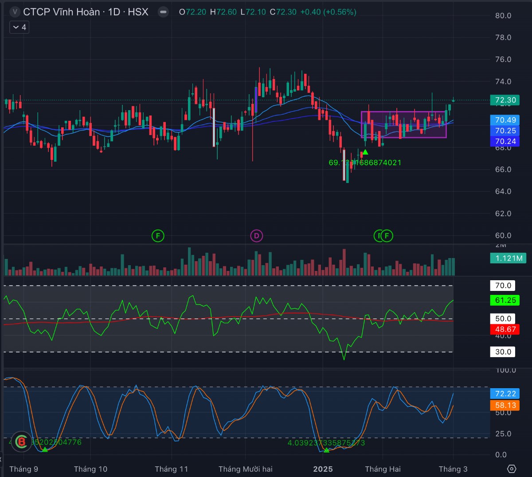532x477 pixels.
Task: Click the F earnings marker near Tháng 10
Action: [158, 235]
